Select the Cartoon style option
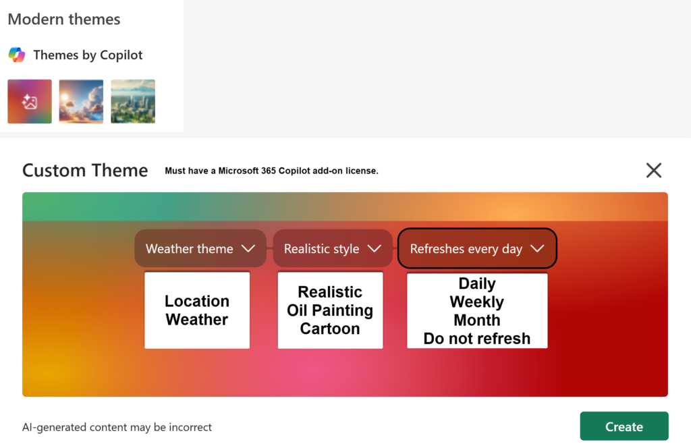The height and width of the screenshot is (448, 691). 330,329
